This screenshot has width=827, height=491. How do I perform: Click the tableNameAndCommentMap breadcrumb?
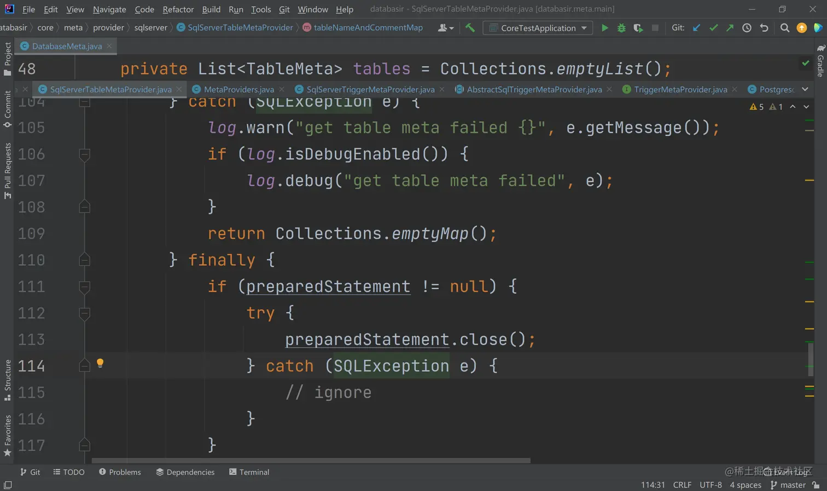[x=363, y=27]
